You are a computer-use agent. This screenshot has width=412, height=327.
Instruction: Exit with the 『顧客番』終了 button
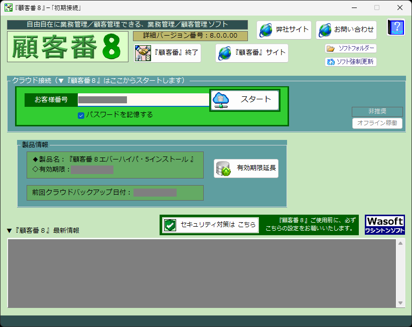(168, 53)
